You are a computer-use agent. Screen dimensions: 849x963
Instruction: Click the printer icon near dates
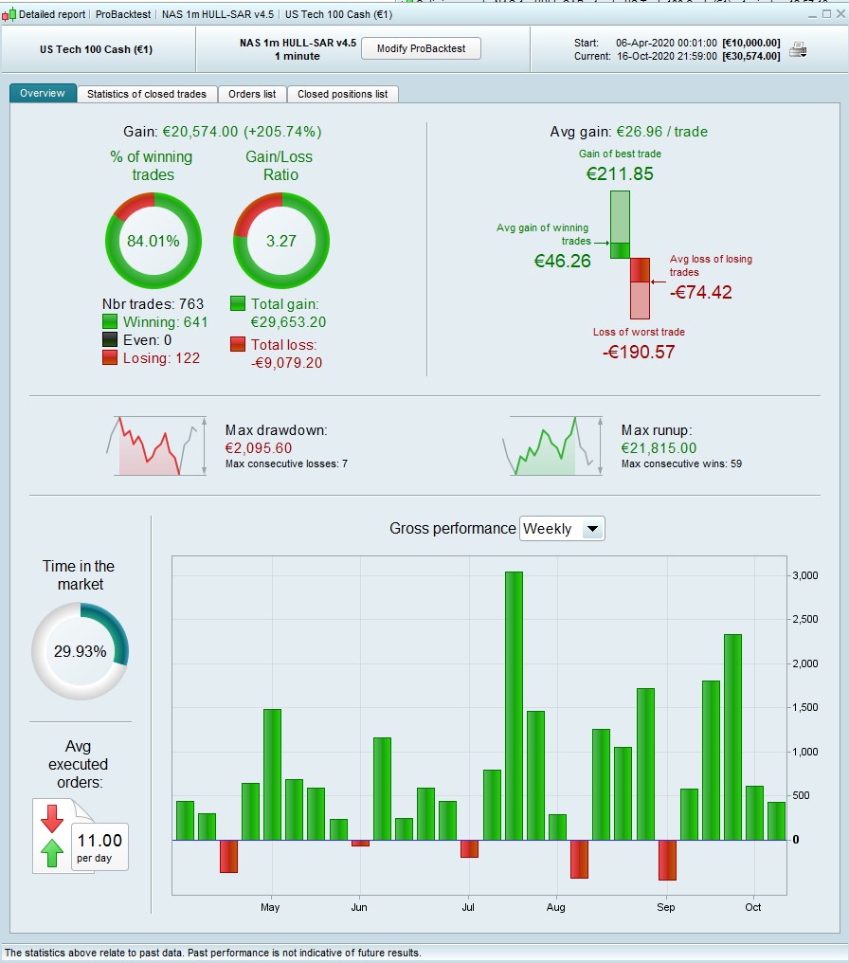[798, 49]
